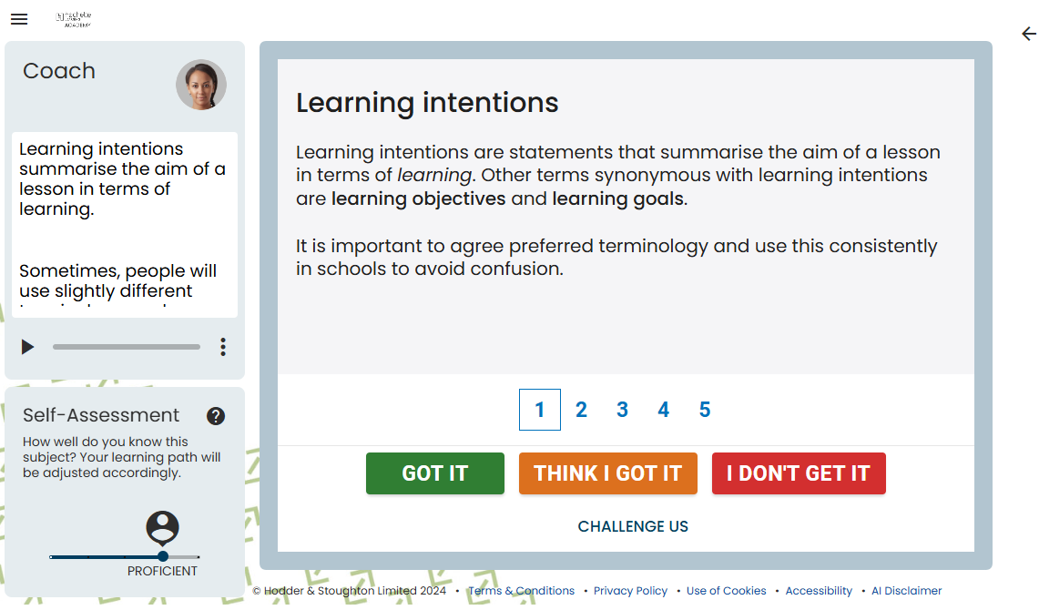Click the audio progress bar

click(x=127, y=347)
